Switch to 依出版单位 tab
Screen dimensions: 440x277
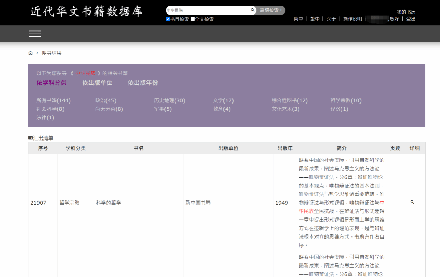[97, 83]
